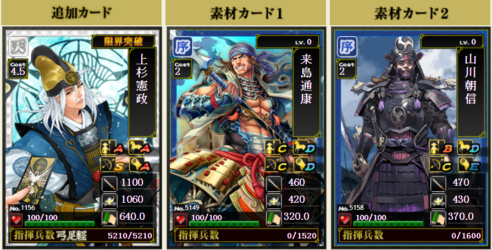The width and height of the screenshot is (492, 250).
Task: Click the siege weapon aptitude E icon on 山川朝信
Action: tap(469, 164)
